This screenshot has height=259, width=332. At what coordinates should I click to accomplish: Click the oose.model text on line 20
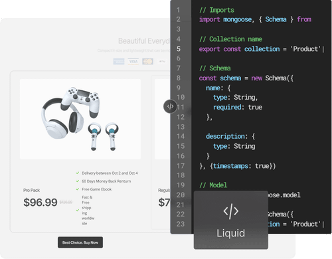pyautogui.click(x=284, y=195)
